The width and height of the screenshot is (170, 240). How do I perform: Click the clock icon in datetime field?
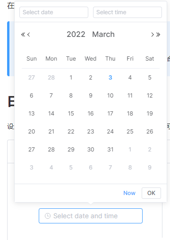(48, 216)
